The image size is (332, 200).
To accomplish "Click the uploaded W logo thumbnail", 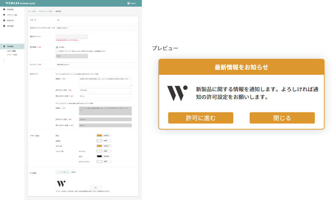I will [61, 183].
